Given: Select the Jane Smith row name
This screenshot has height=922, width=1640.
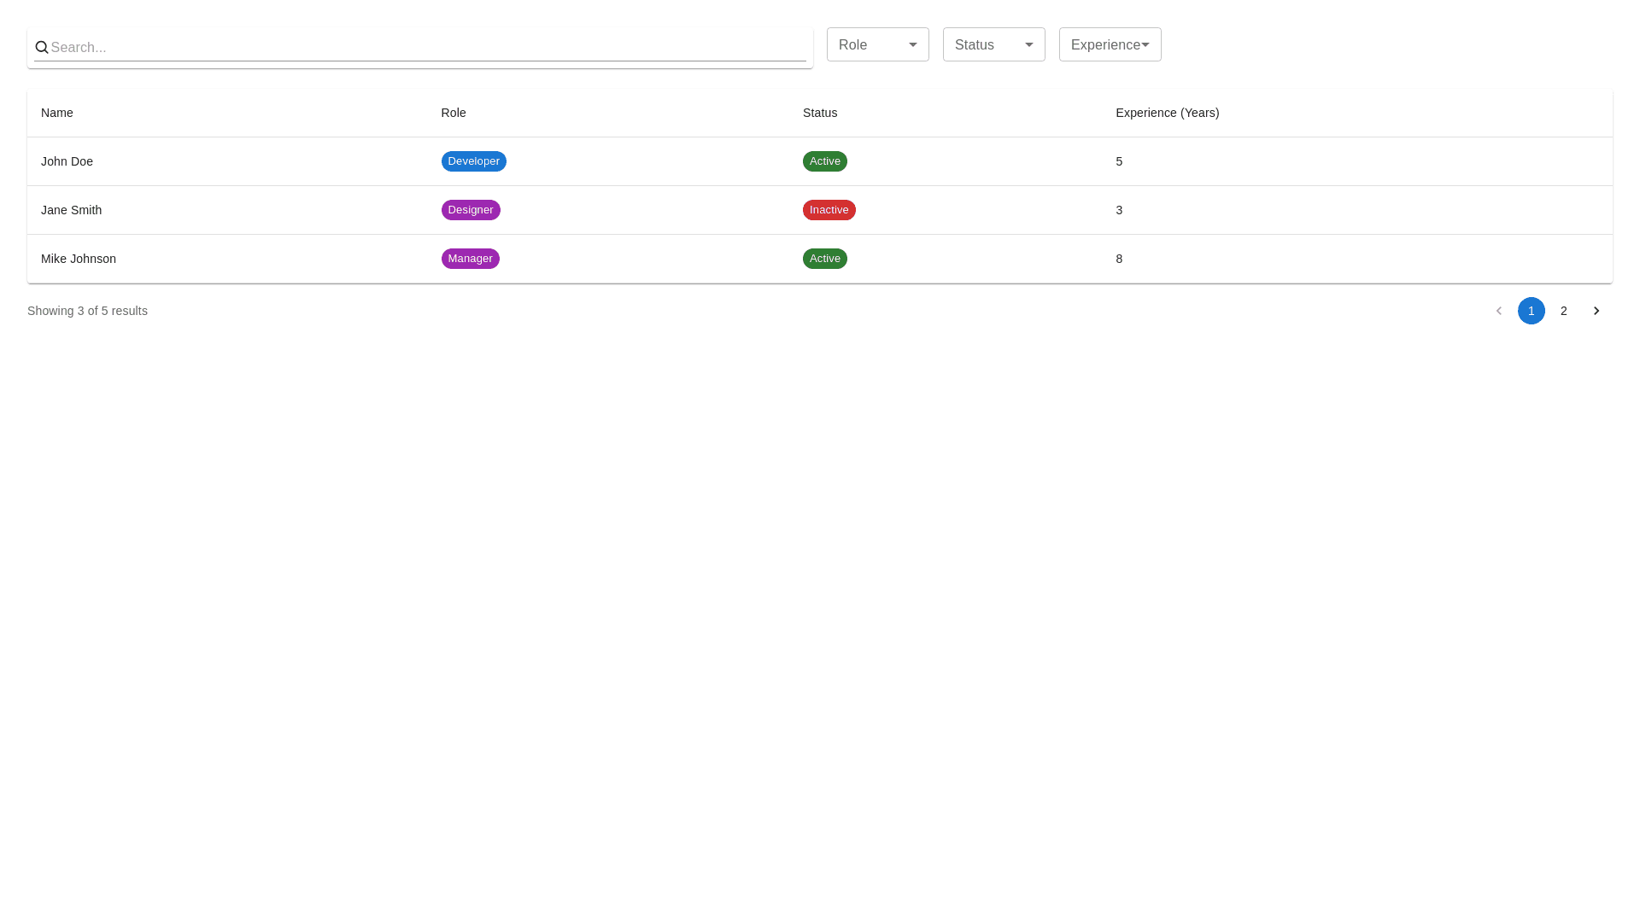Looking at the screenshot, I should [x=71, y=210].
